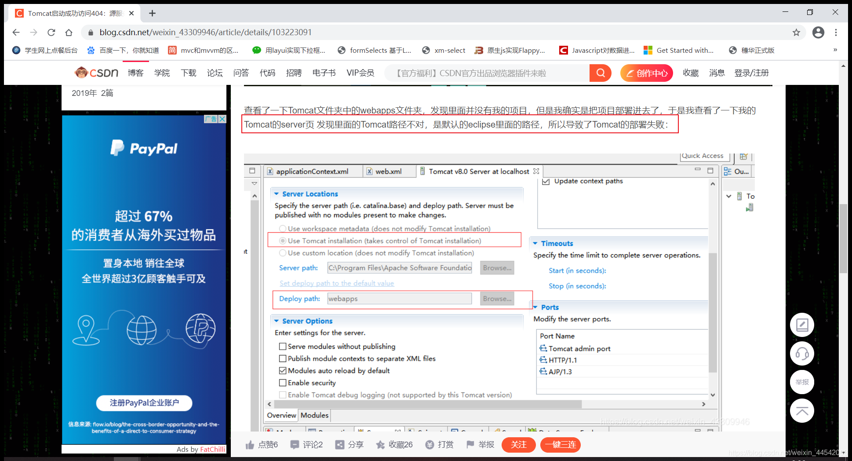Open the 学院 nav item
The image size is (852, 461).
(162, 73)
